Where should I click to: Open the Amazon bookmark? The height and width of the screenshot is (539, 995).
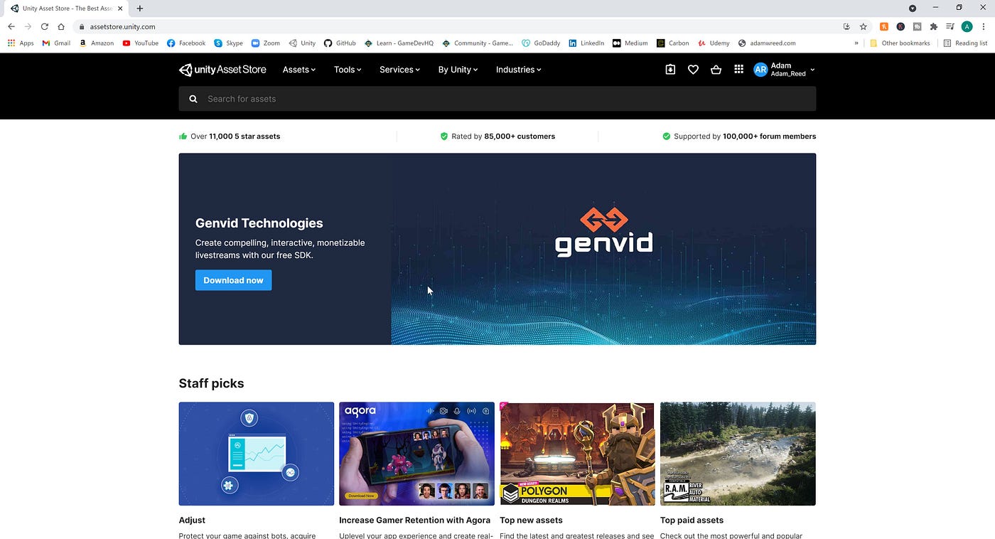(x=96, y=43)
